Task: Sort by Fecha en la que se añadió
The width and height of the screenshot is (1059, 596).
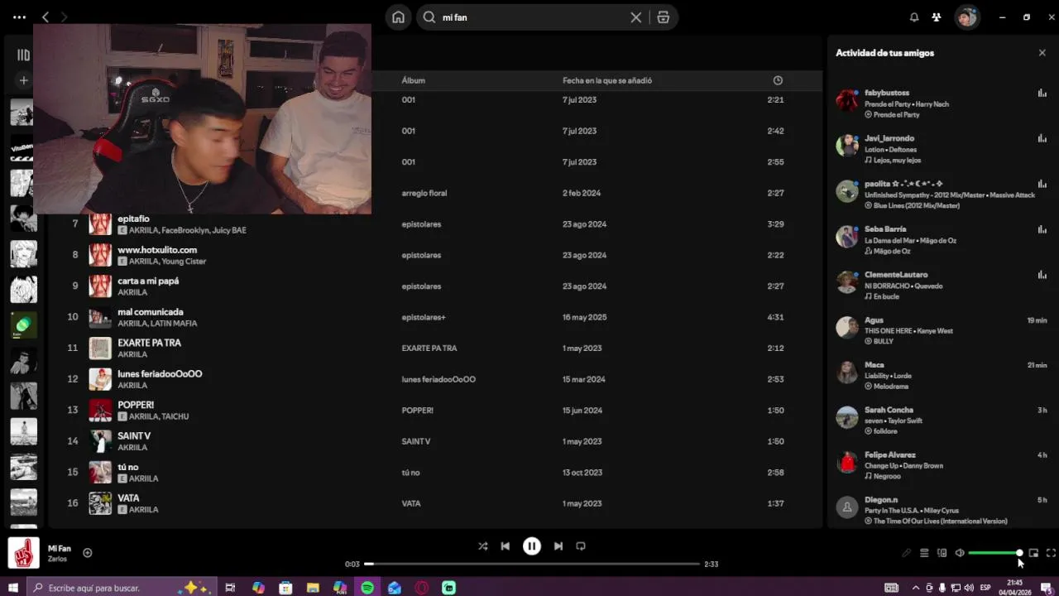Action: [x=607, y=80]
